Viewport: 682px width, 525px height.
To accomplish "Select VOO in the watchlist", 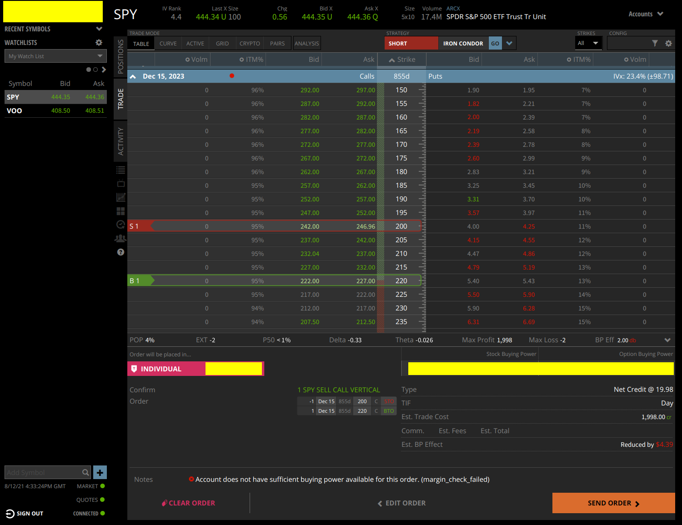I will [x=55, y=110].
